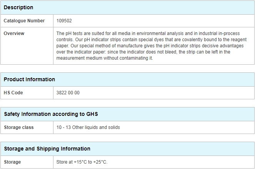The height and width of the screenshot is (169, 255).
Task: Click the Store at +15°C to +25°C text
Action: click(x=82, y=162)
